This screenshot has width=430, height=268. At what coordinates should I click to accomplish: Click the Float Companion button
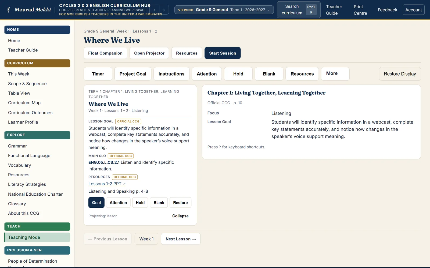pos(105,53)
